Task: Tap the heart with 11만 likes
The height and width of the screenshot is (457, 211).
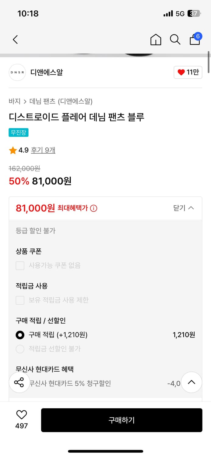Action: (x=188, y=73)
